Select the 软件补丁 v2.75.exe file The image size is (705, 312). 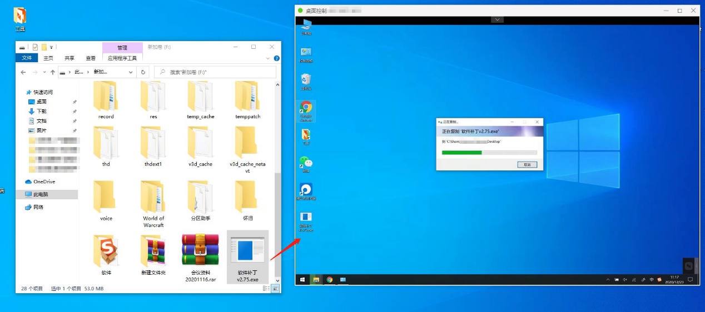[x=247, y=258]
